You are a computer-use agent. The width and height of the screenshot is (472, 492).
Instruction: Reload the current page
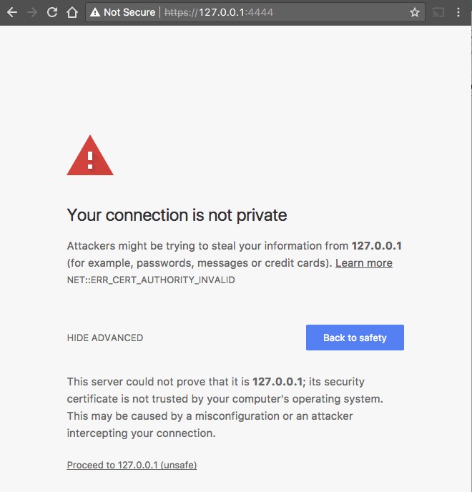[51, 12]
